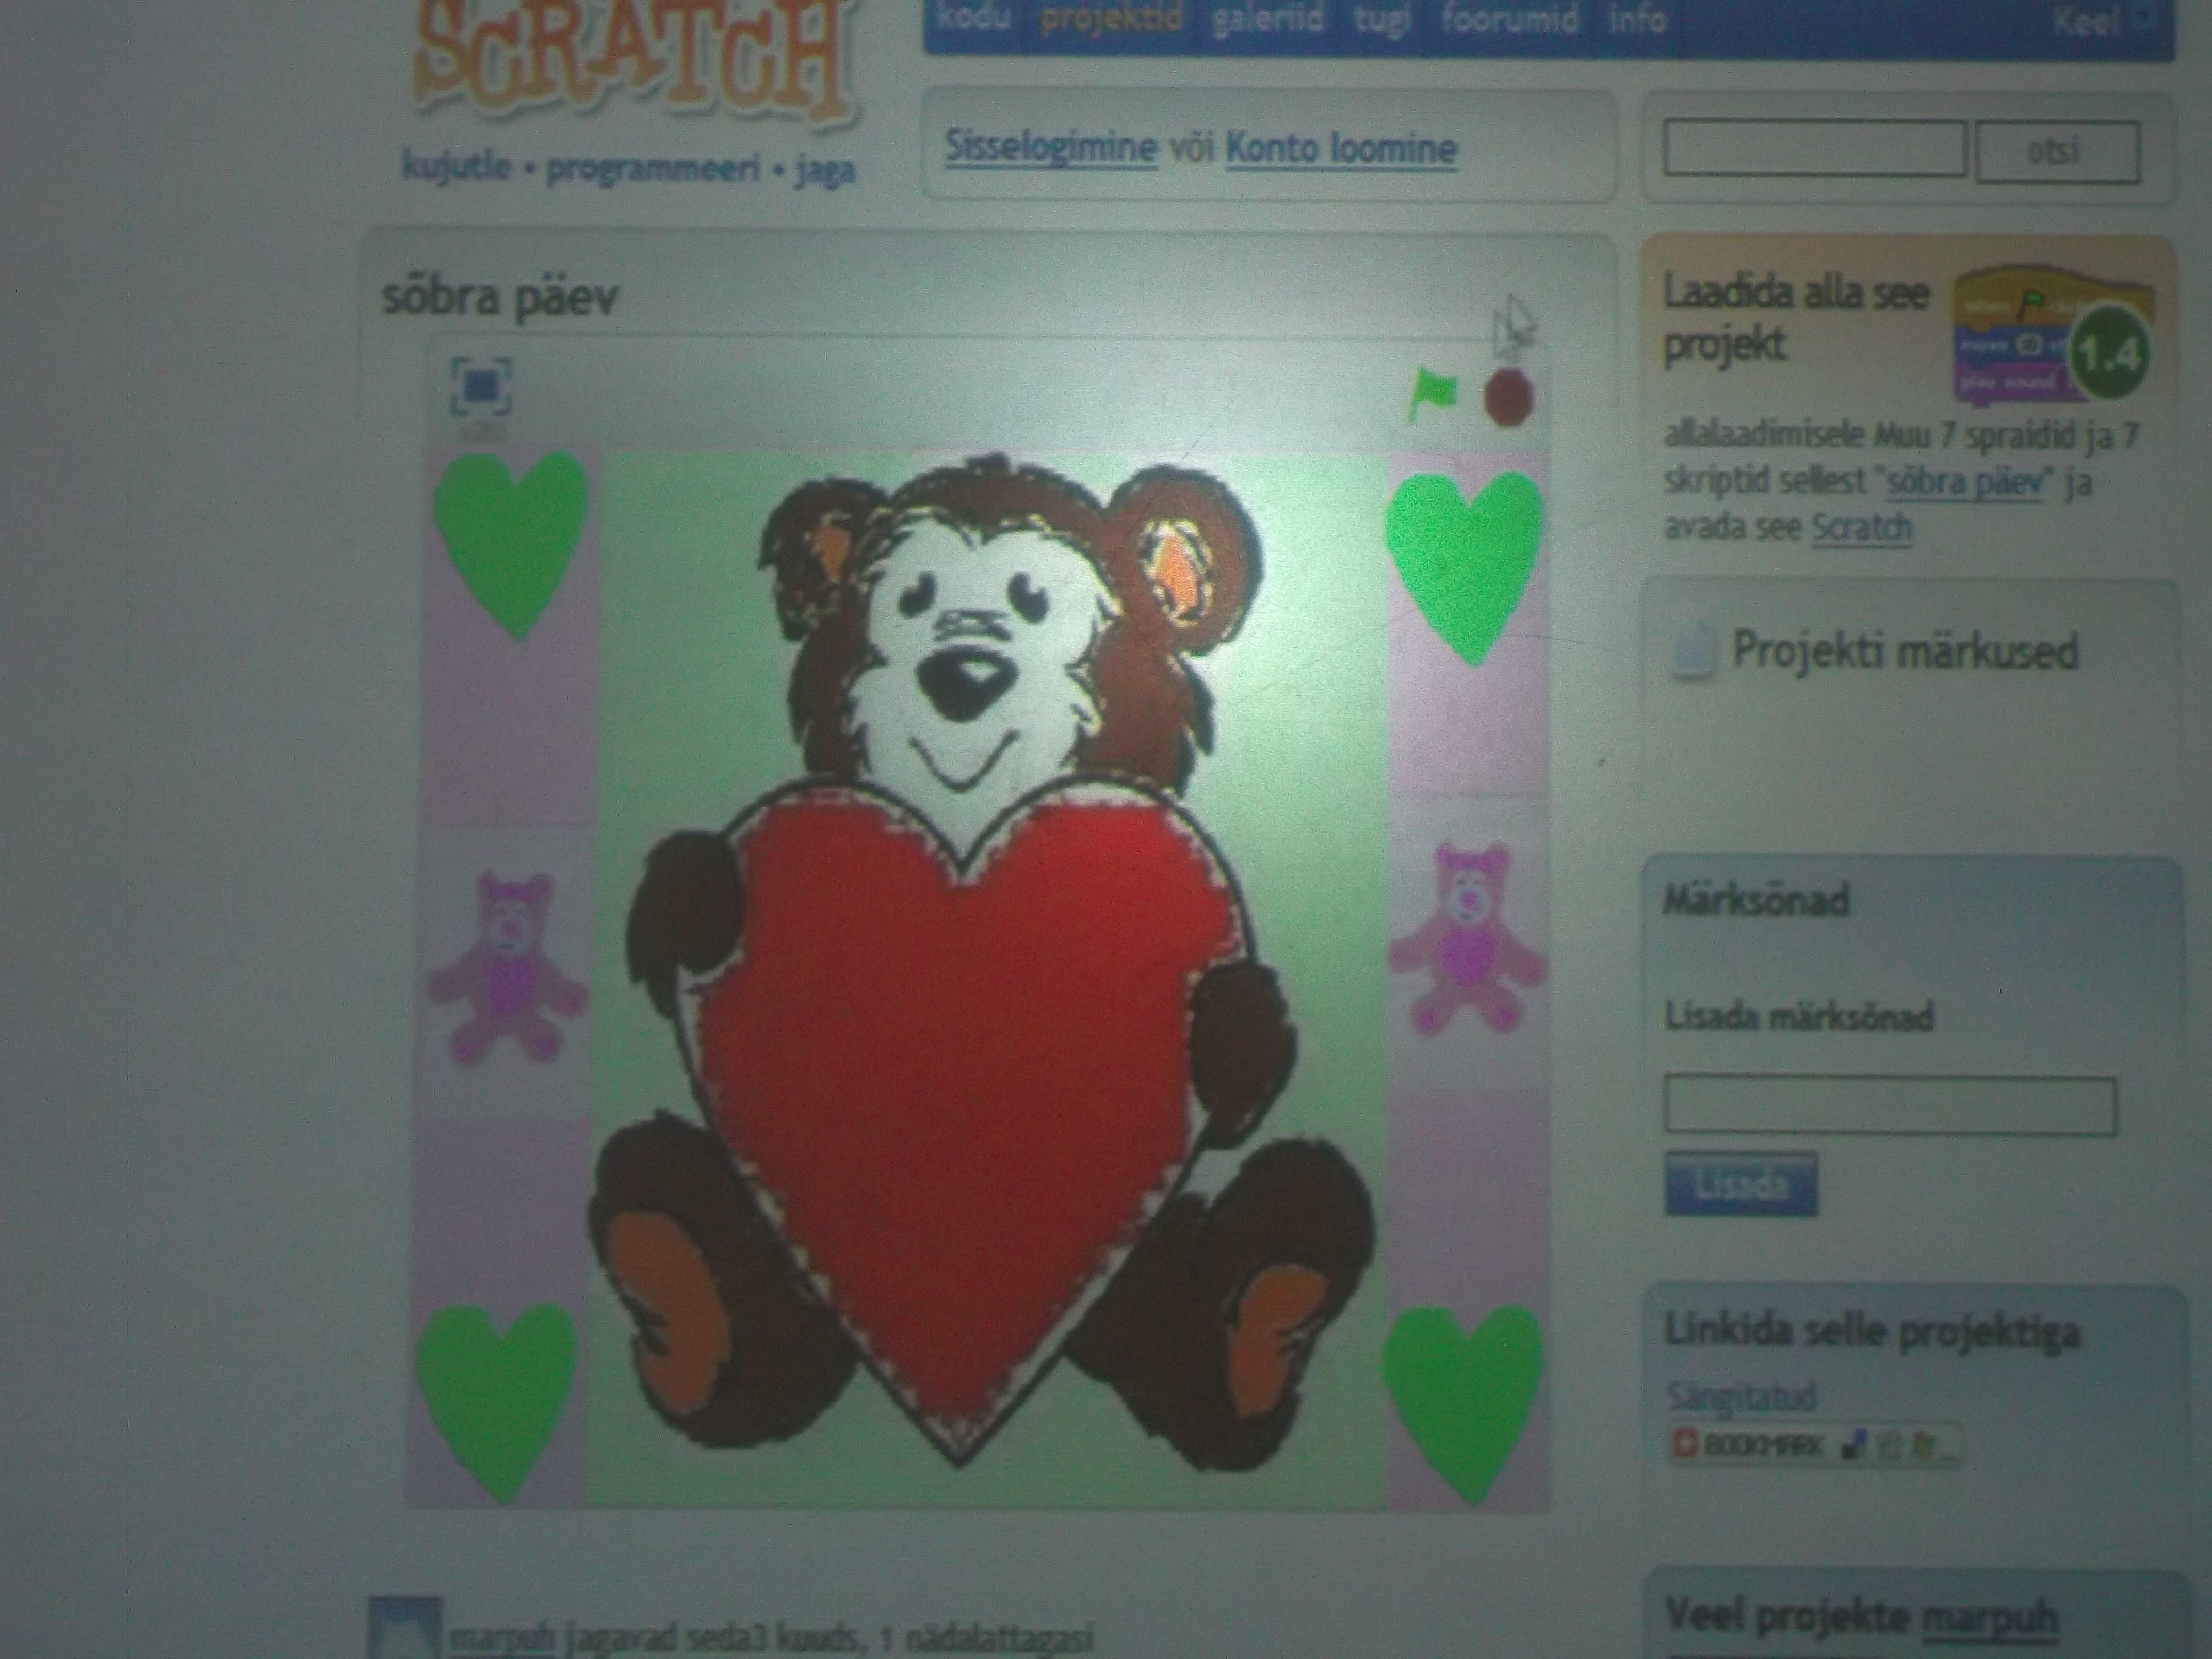Click the red stop button
The image size is (2212, 1659).
(x=1508, y=397)
